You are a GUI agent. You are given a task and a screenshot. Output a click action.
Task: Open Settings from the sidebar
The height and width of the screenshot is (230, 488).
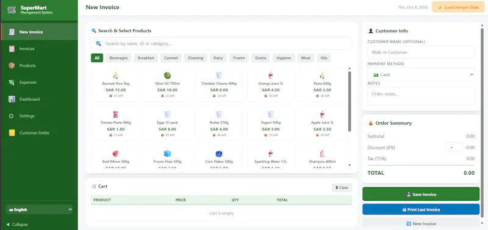point(39,116)
